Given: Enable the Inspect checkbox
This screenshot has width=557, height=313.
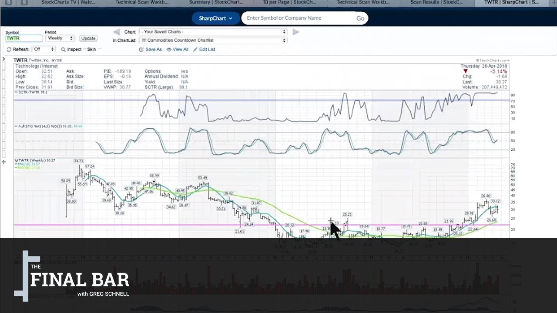Looking at the screenshot, I should tap(84, 50).
